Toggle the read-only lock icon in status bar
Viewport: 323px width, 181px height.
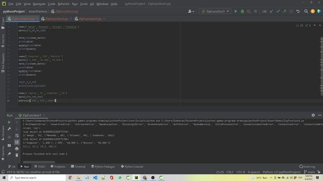point(319,172)
